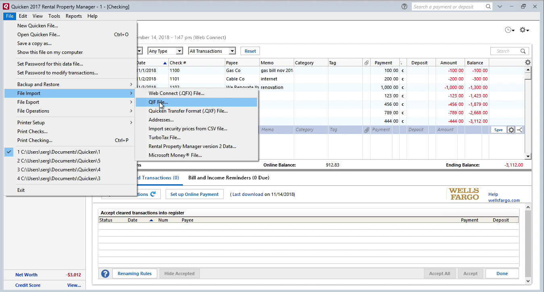544x292 pixels.
Task: Click the split transaction icon in entry row
Action: pos(519,130)
